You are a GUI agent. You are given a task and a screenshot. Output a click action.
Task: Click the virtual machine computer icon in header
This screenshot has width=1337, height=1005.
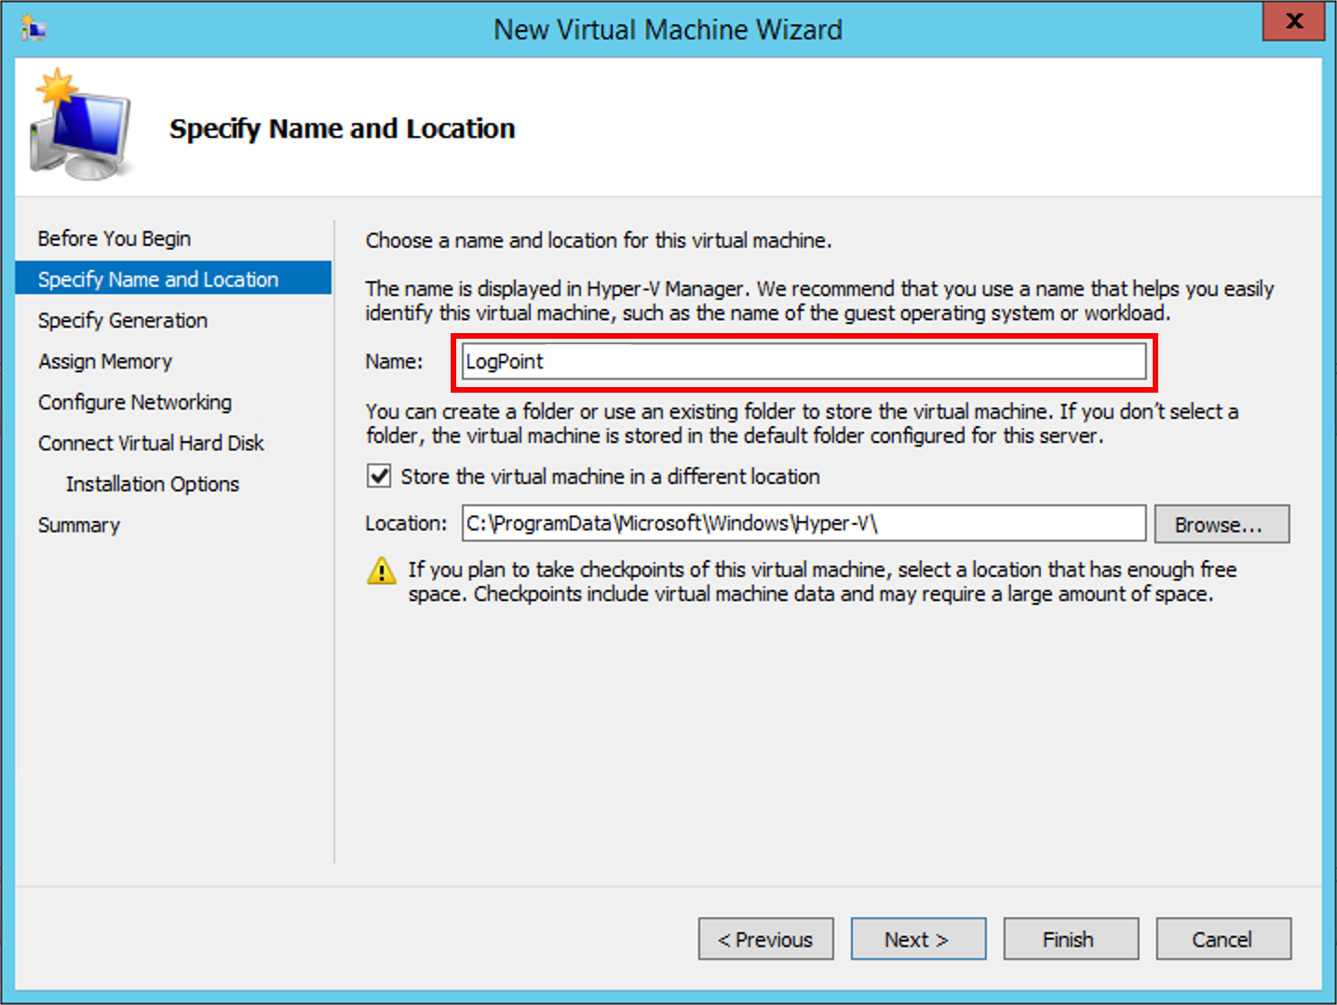(80, 127)
